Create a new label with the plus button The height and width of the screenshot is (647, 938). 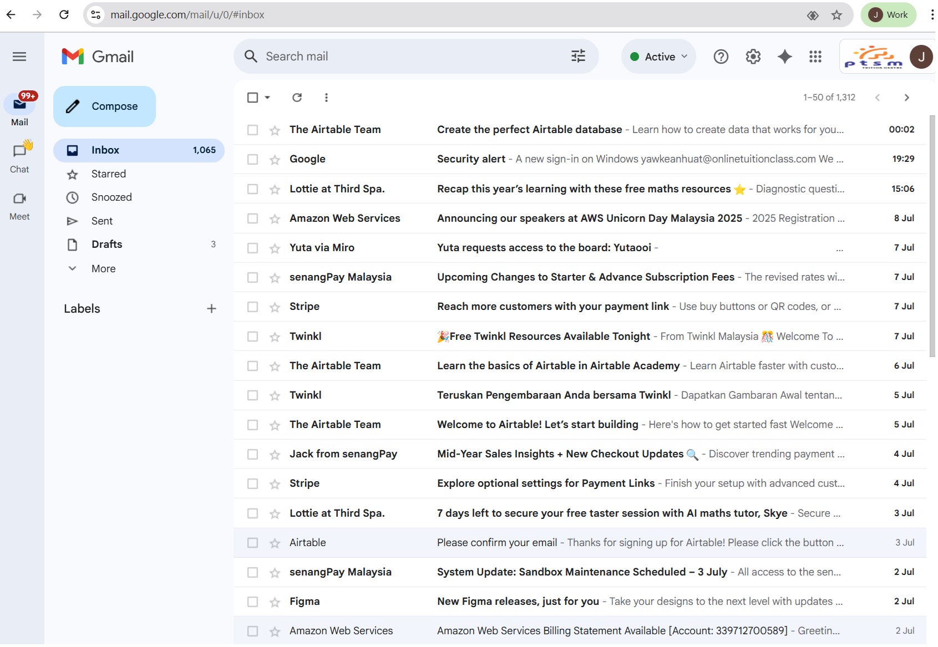click(211, 308)
